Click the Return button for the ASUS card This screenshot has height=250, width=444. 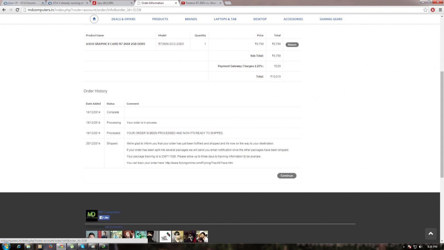pos(292,45)
